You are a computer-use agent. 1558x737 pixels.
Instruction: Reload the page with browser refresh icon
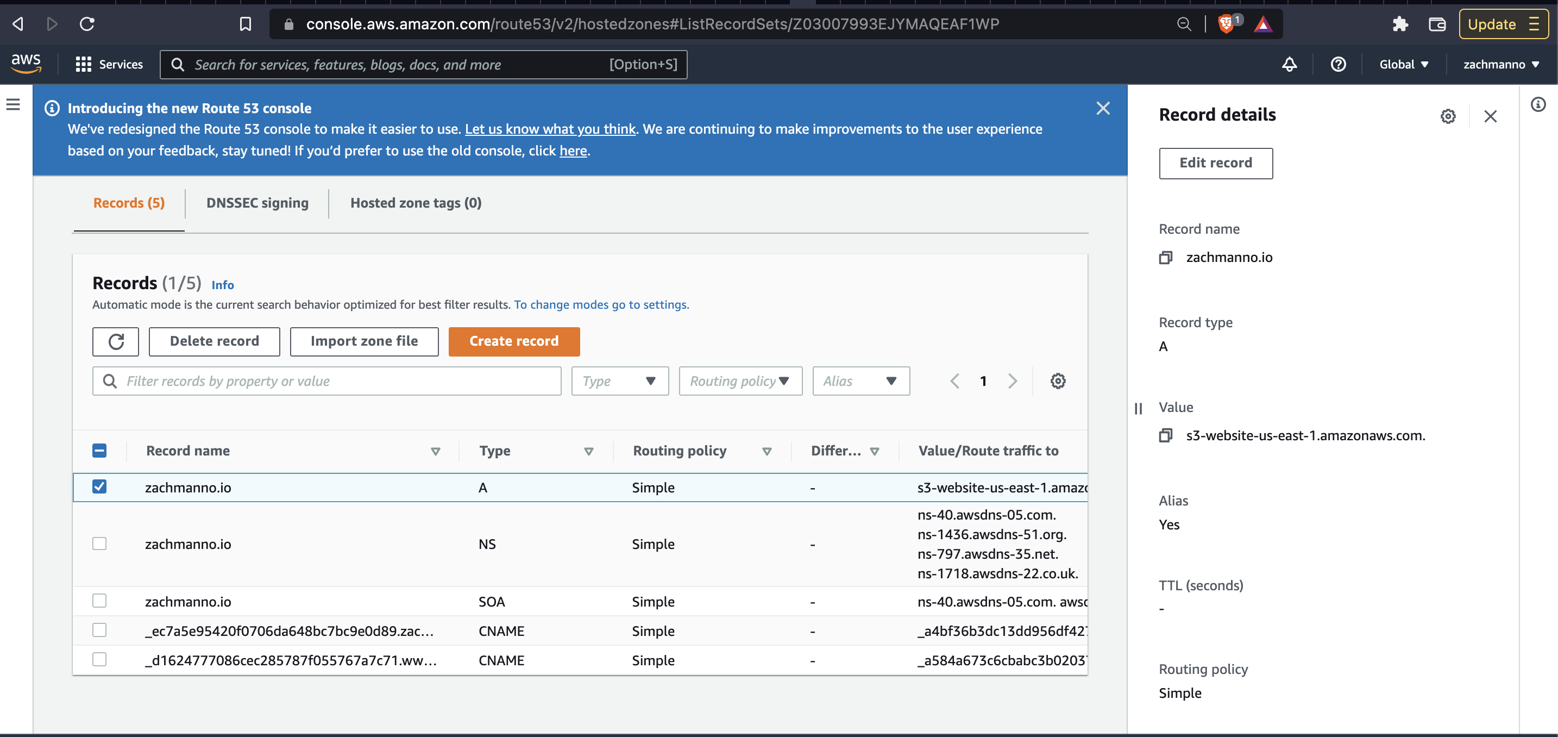(x=87, y=24)
